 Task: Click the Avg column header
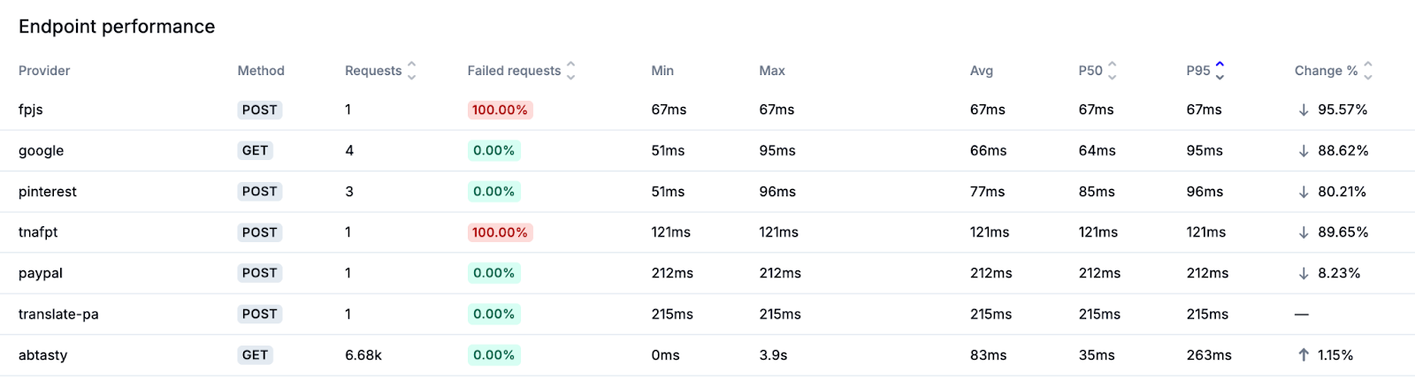(x=982, y=71)
